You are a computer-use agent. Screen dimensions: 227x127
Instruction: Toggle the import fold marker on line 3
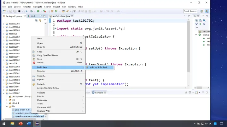[x=55, y=29]
